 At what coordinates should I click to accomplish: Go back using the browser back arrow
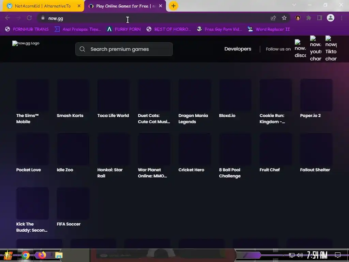tap(7, 18)
